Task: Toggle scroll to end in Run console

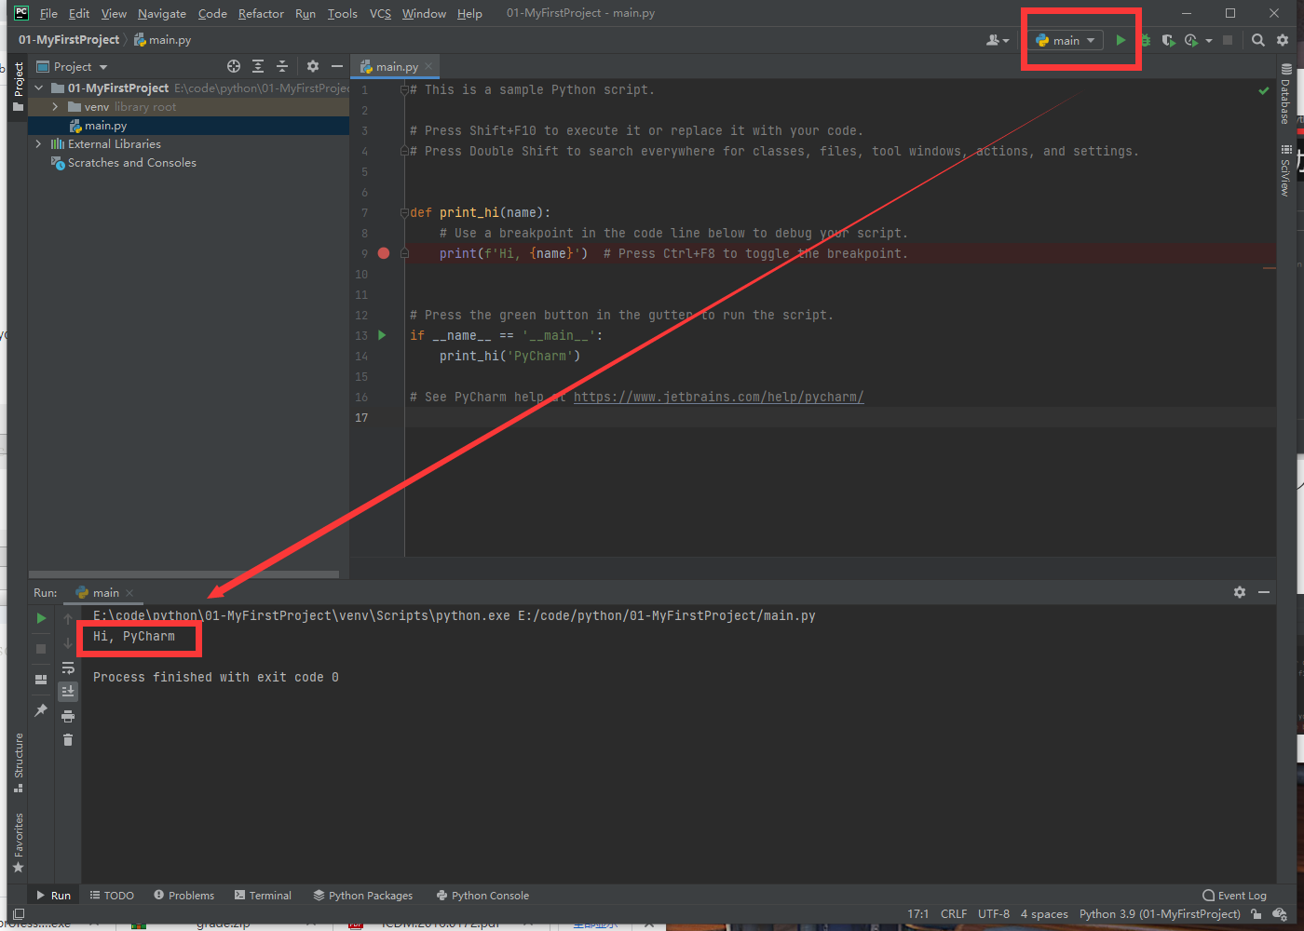Action: point(68,692)
